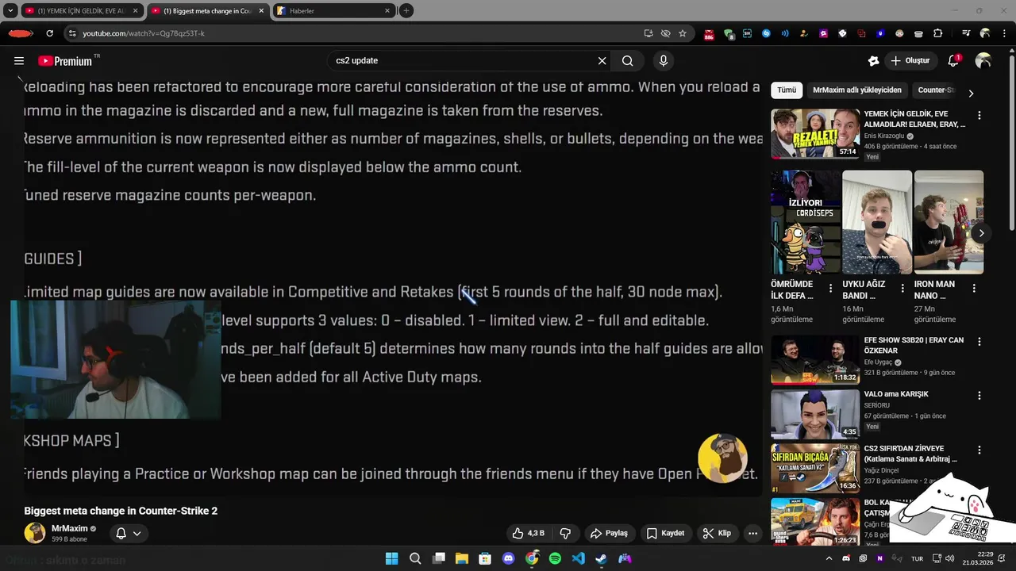Share video with Paylaş button

(609, 534)
